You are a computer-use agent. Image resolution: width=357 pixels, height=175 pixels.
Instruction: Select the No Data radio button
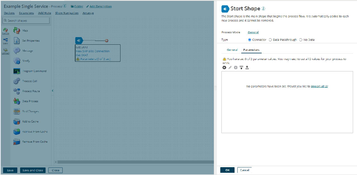[301, 40]
